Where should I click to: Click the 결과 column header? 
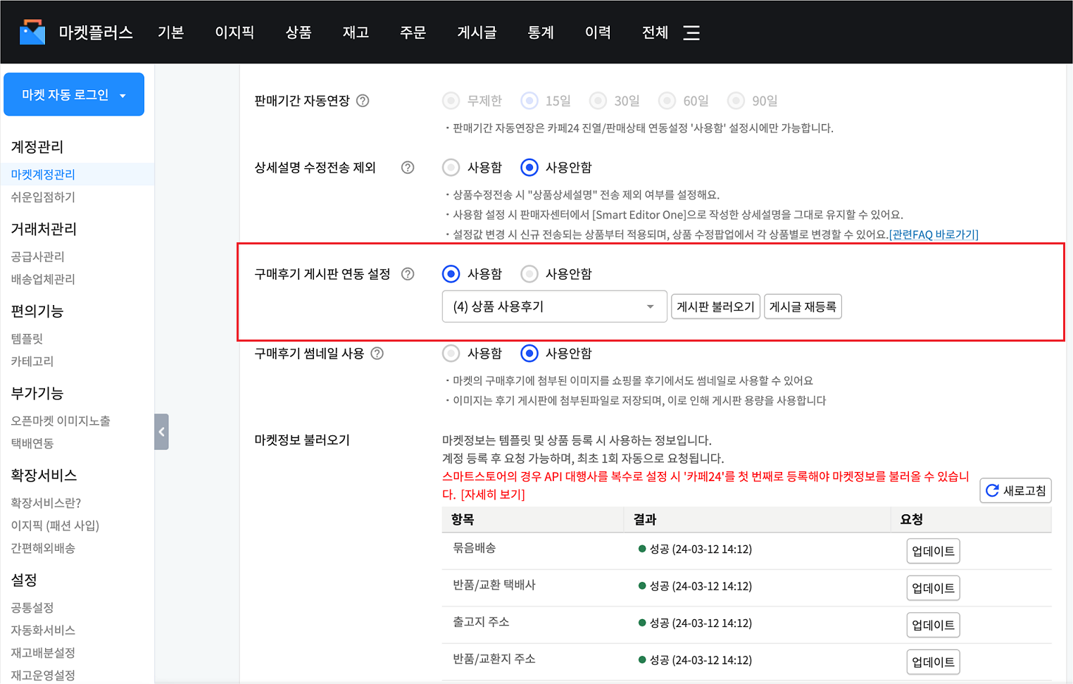(x=645, y=519)
